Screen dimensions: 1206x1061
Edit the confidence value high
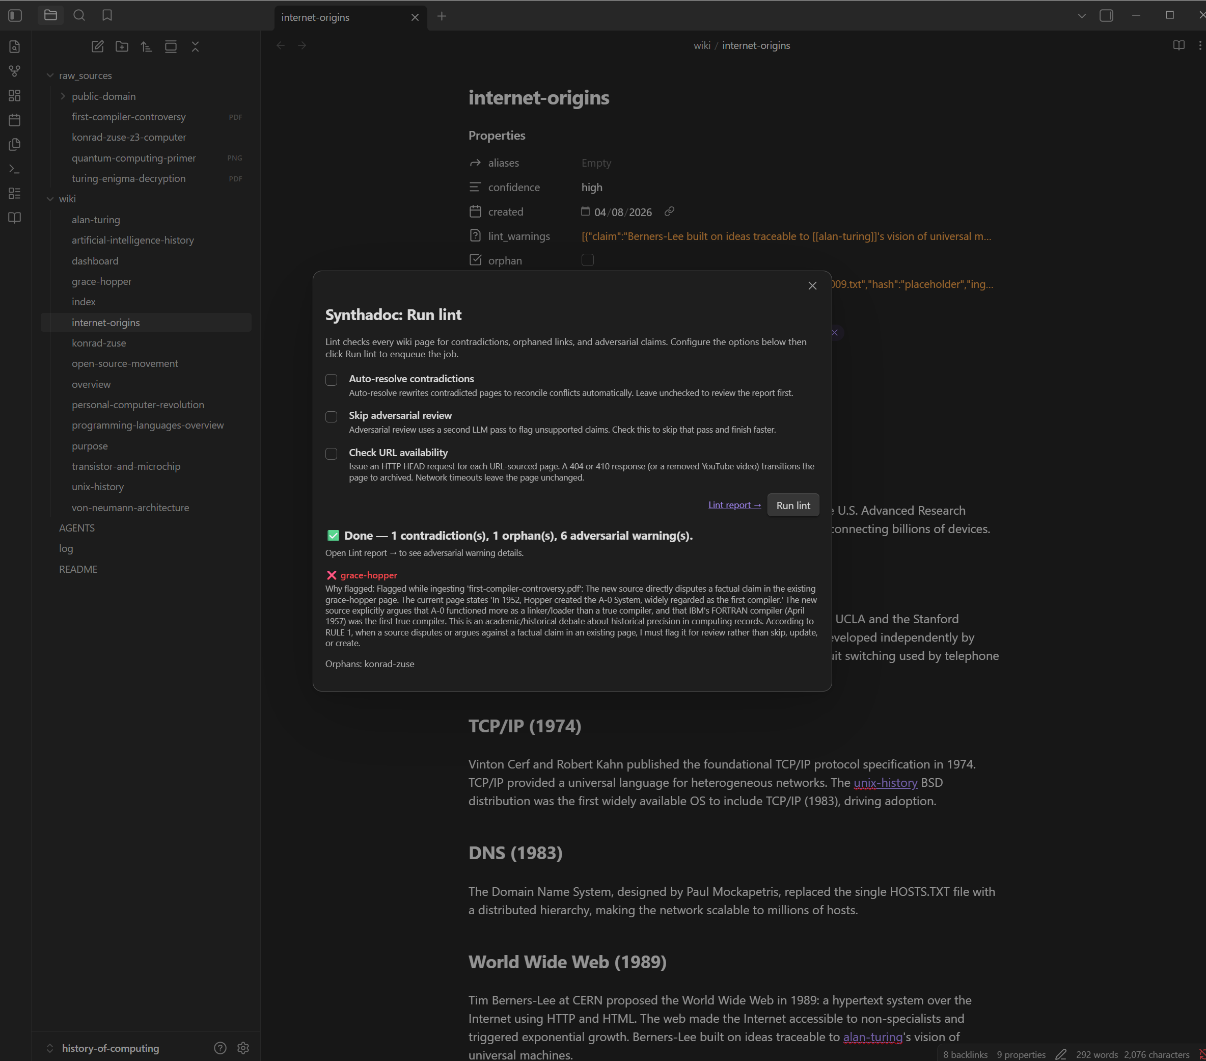592,187
